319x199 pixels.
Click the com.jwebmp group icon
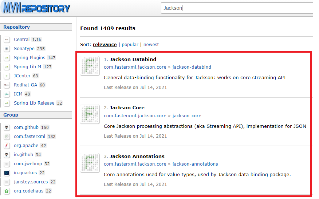(7, 164)
